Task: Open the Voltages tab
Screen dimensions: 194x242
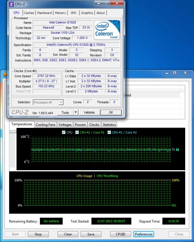Action: point(65,125)
